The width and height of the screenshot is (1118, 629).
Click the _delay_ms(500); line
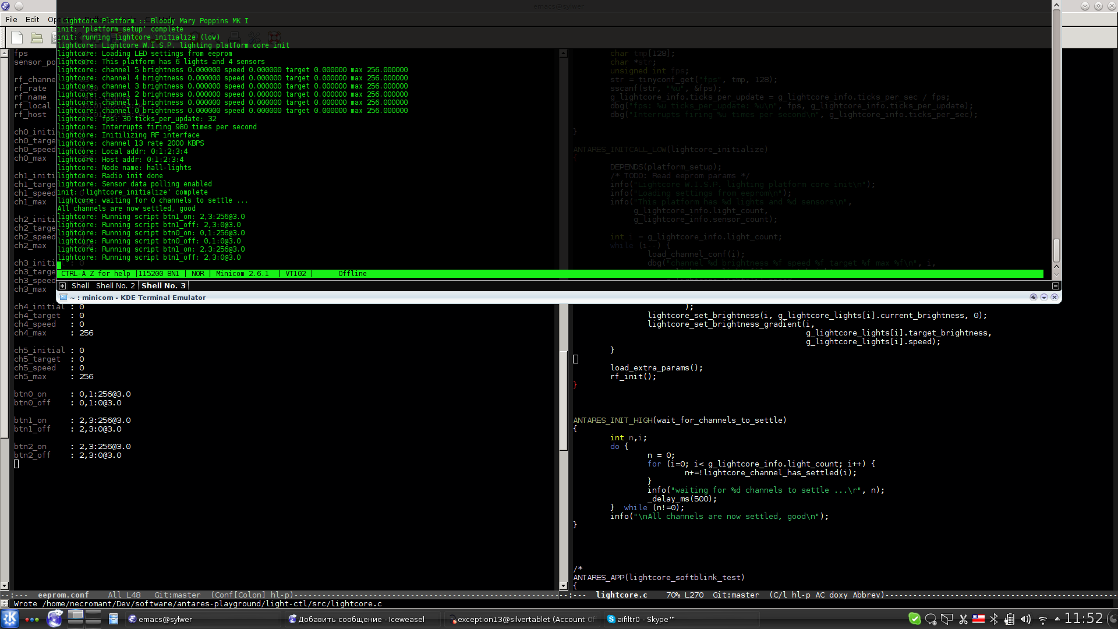(682, 499)
